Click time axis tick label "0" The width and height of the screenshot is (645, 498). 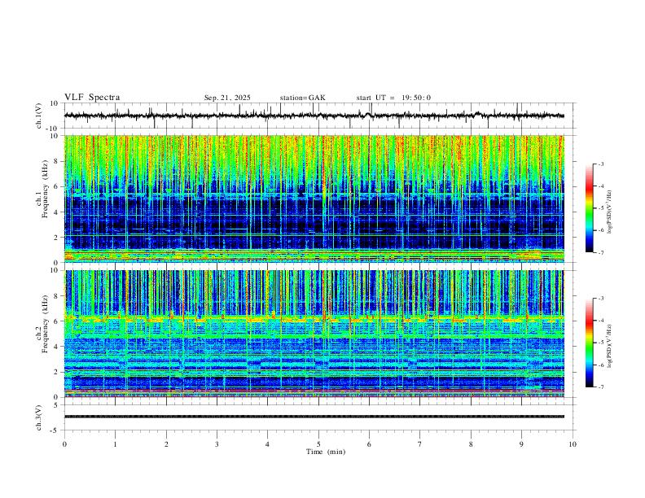[x=64, y=444]
